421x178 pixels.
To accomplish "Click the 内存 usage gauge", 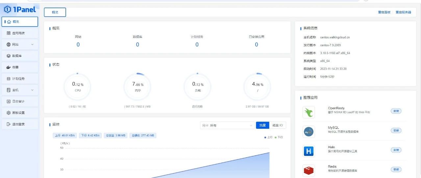I will click(137, 87).
